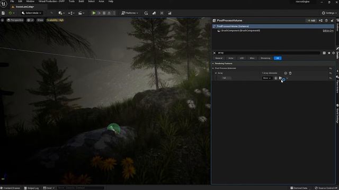Click the round icon beside the lock
Screen dimensions: 339x190
(x=326, y=21)
